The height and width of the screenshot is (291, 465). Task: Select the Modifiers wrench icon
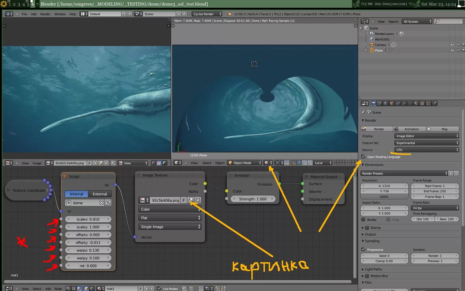[x=404, y=103]
